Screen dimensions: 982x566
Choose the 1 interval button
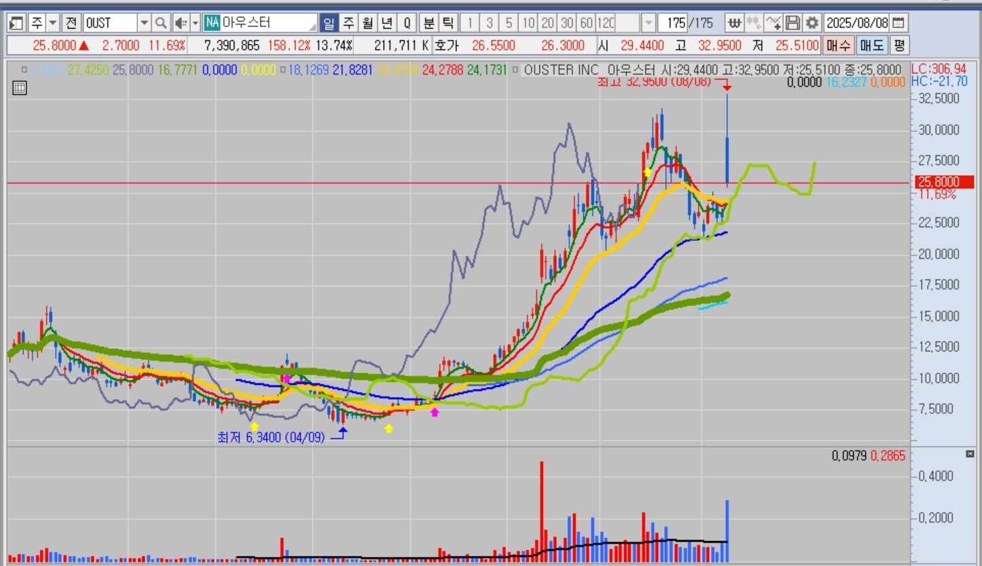[470, 23]
